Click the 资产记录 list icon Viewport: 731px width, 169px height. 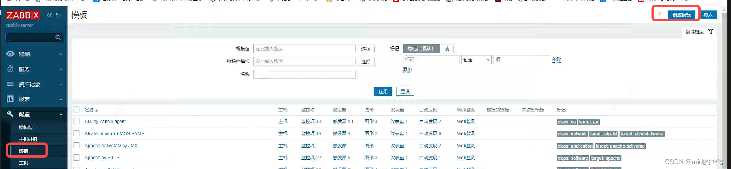click(11, 84)
